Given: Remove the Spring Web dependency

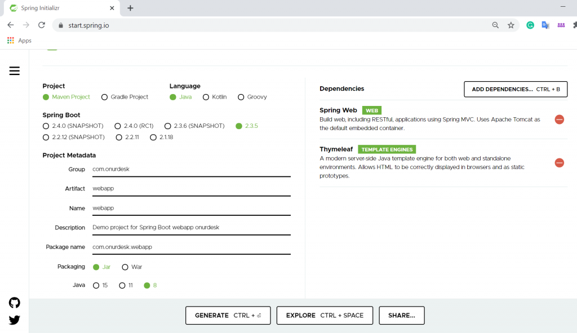Looking at the screenshot, I should point(560,119).
